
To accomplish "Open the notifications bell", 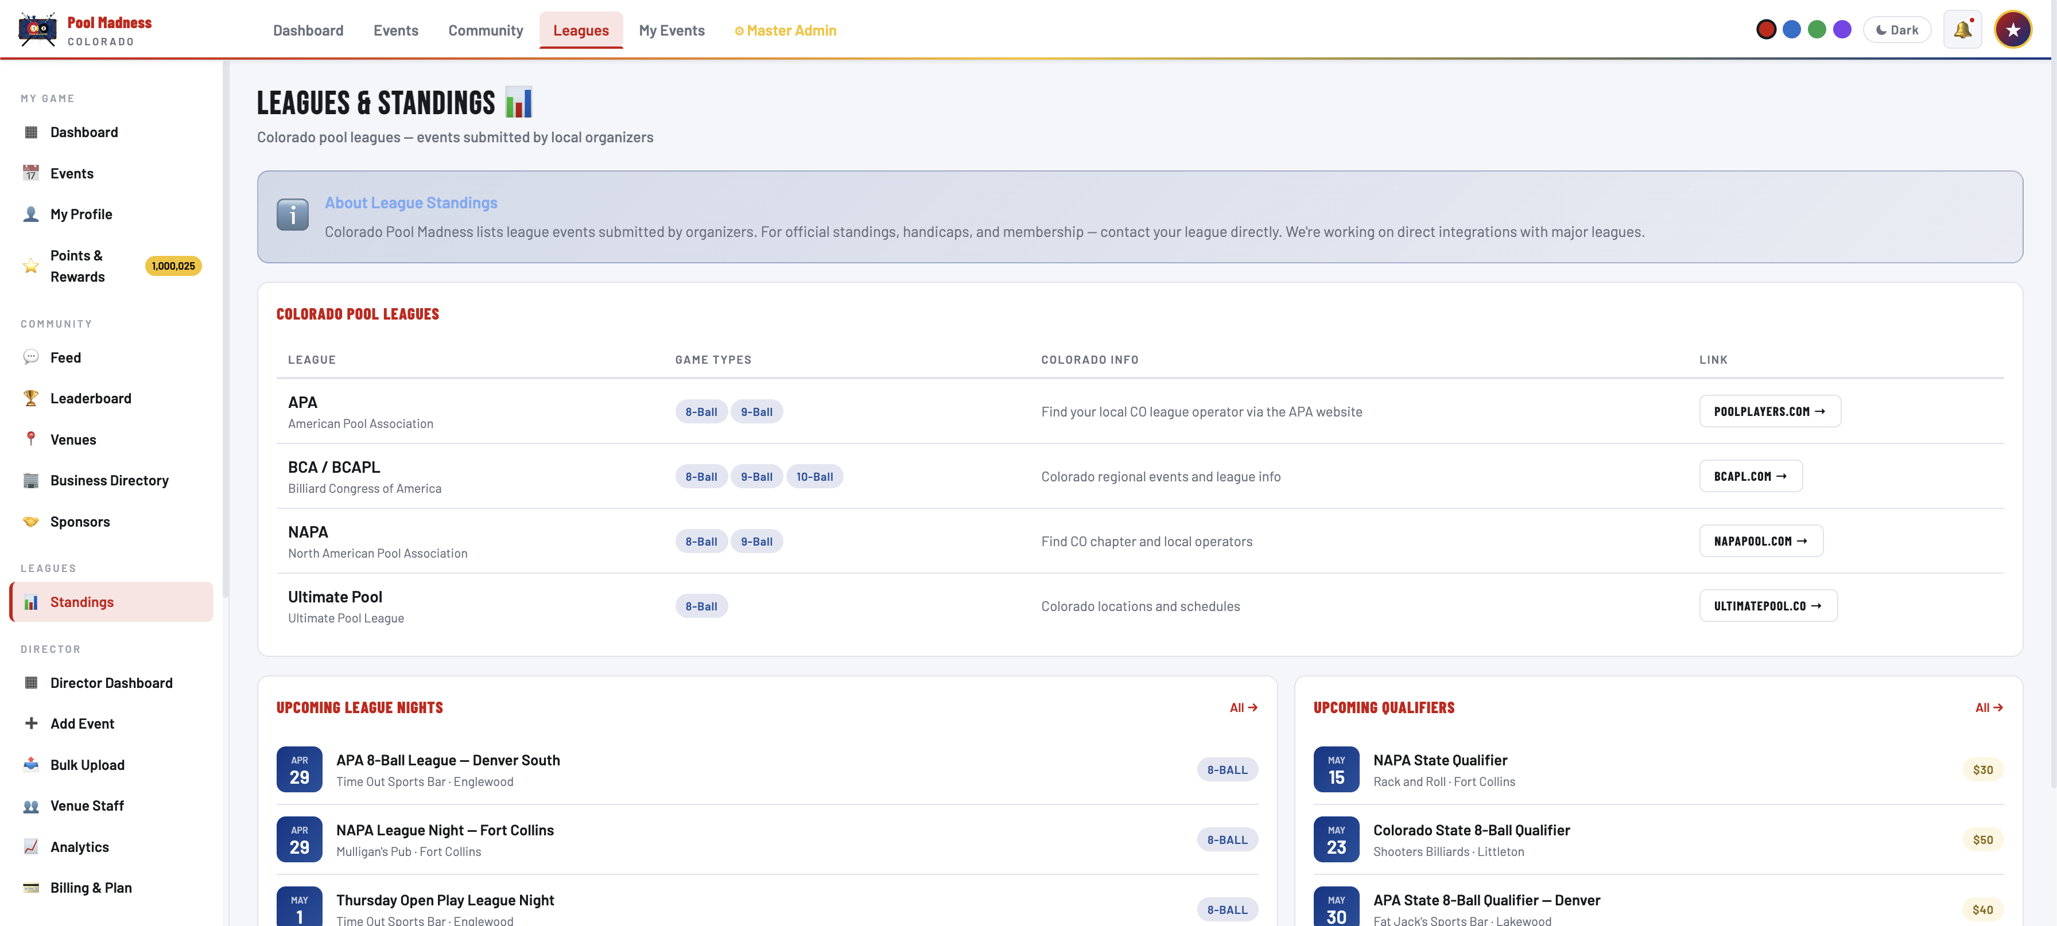I will pos(1962,30).
